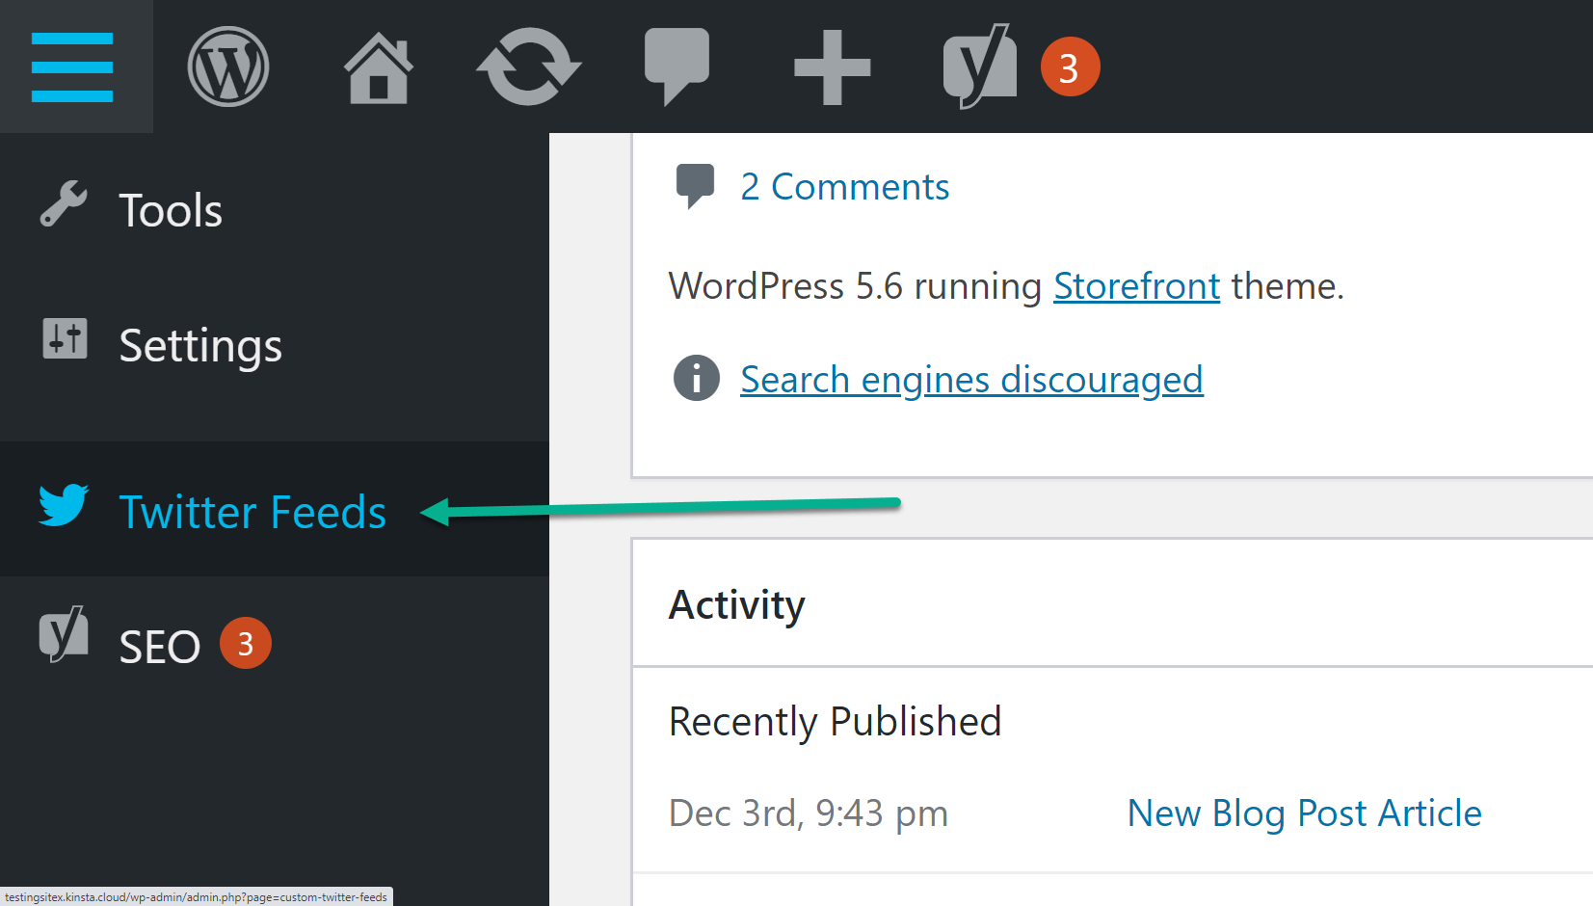Open the site via the home icon
This screenshot has width=1593, height=906.
pyautogui.click(x=378, y=67)
